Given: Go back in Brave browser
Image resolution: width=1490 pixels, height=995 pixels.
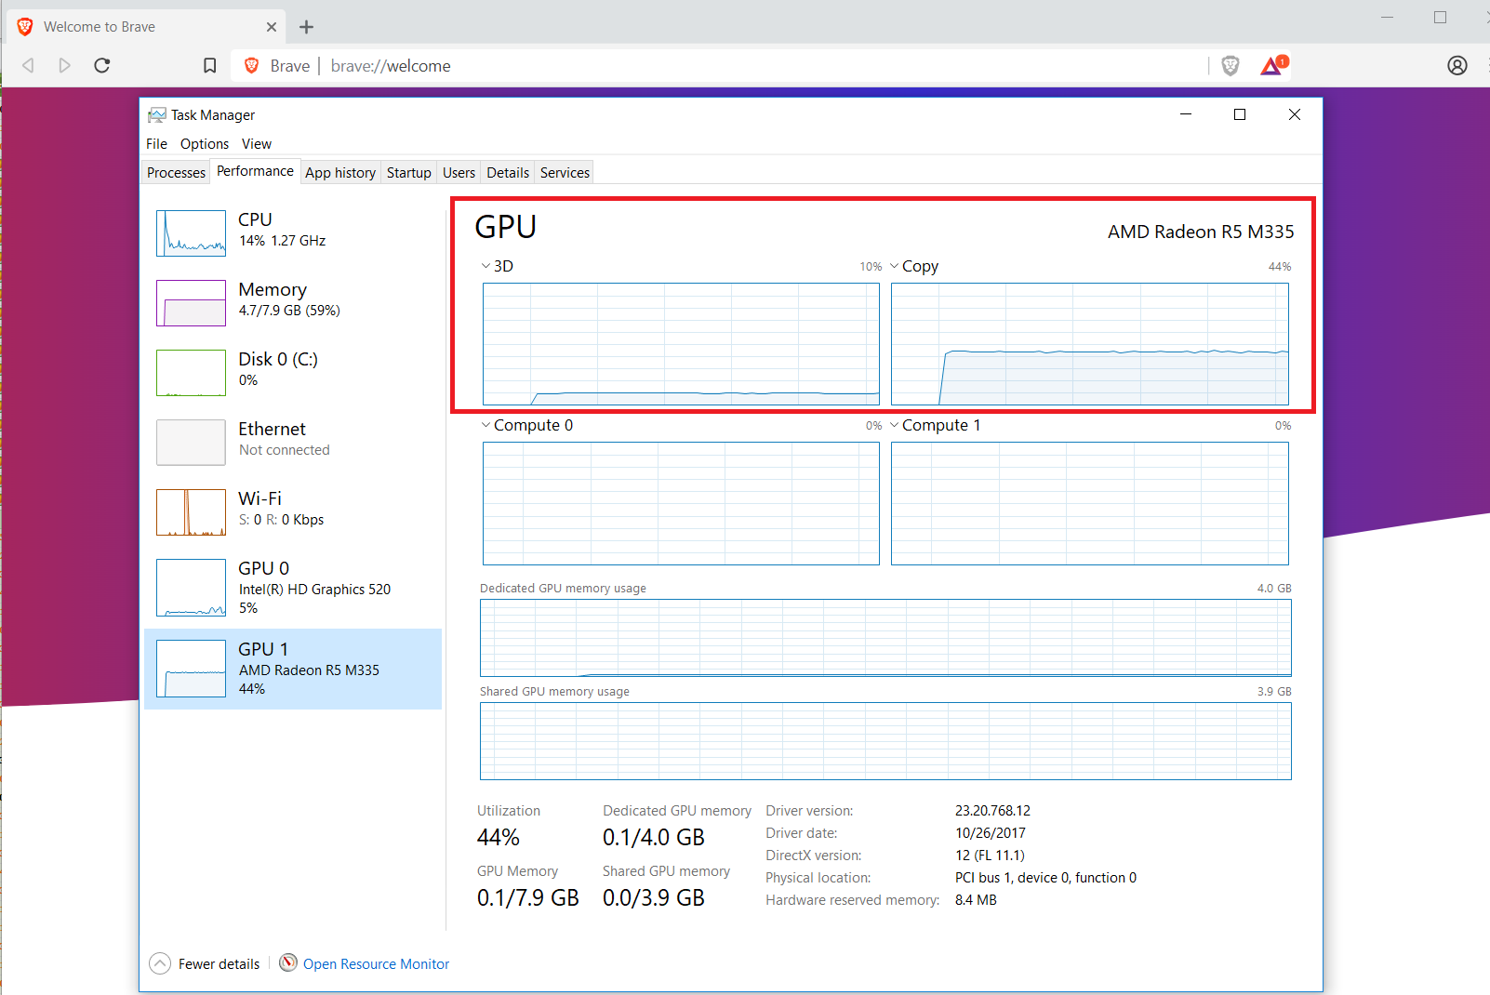Looking at the screenshot, I should click(x=28, y=65).
